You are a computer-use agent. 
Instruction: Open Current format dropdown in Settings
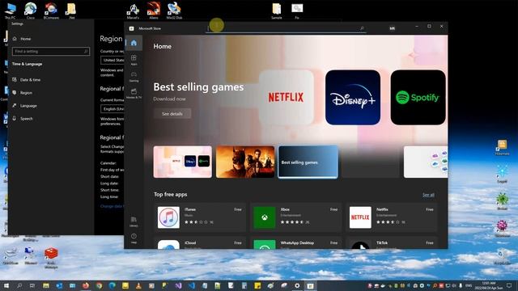click(x=113, y=109)
